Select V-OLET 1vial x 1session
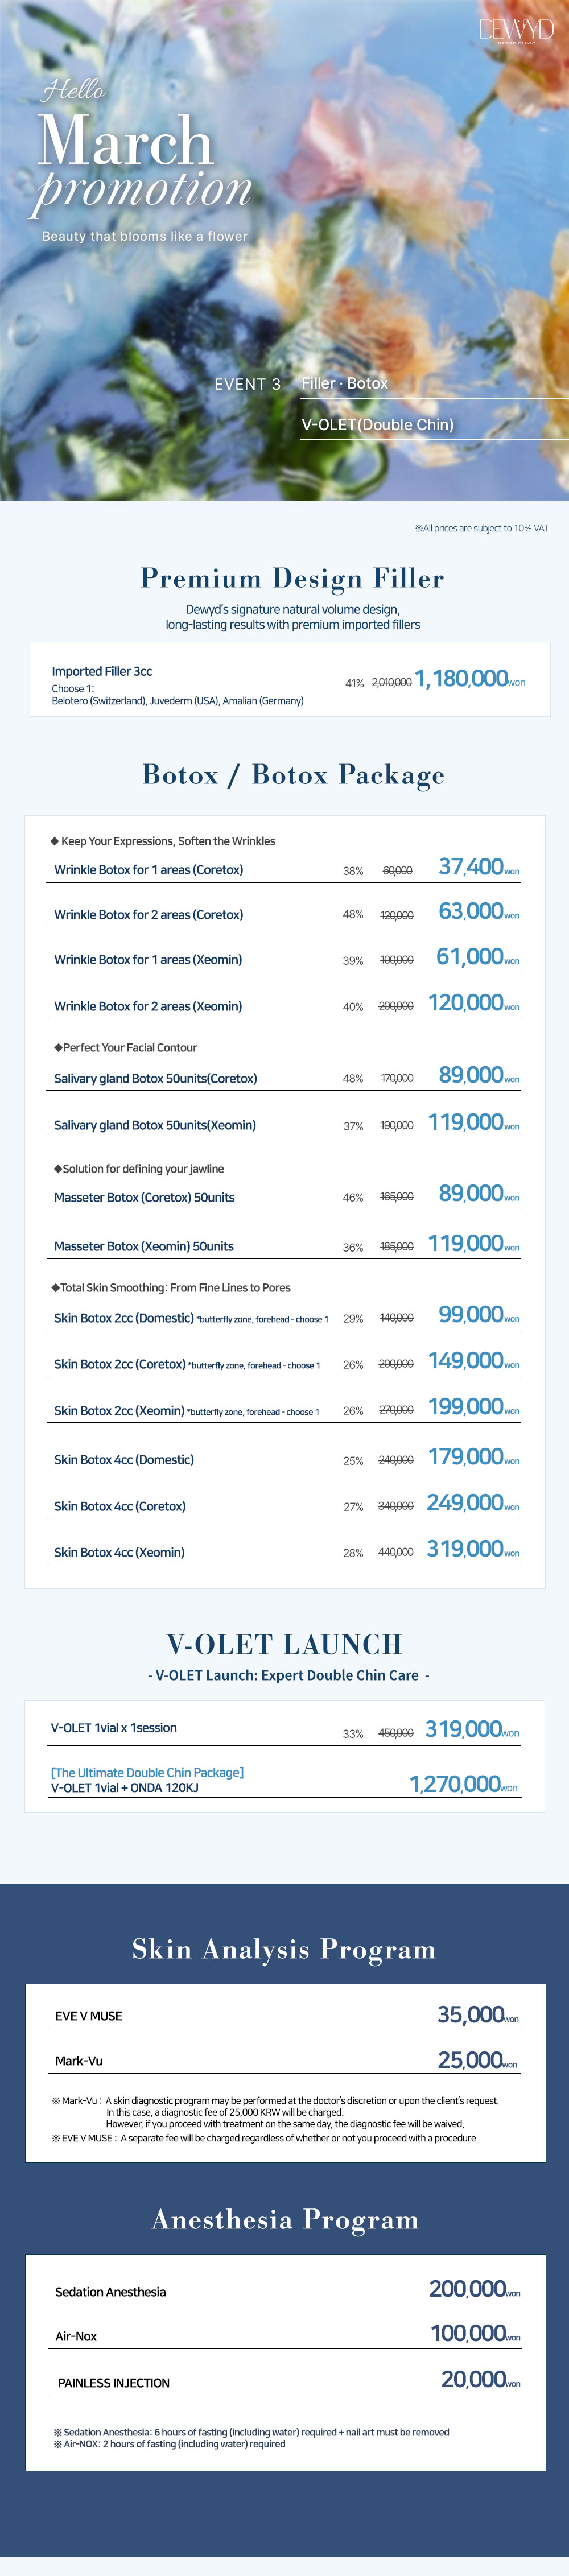 114,1728
